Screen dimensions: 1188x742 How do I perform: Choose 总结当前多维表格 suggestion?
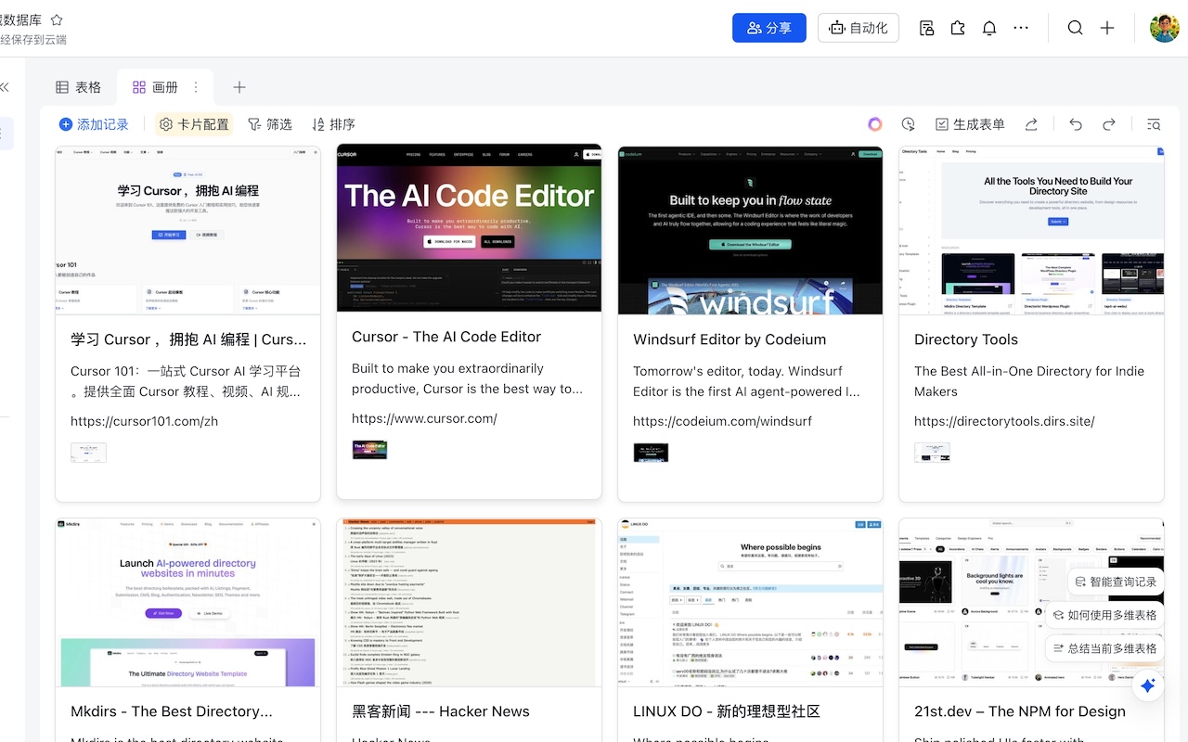pos(1104,648)
